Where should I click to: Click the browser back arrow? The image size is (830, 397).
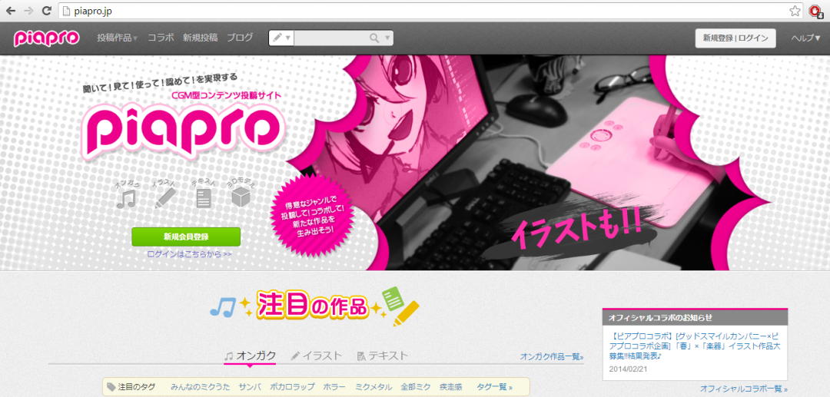coord(11,11)
